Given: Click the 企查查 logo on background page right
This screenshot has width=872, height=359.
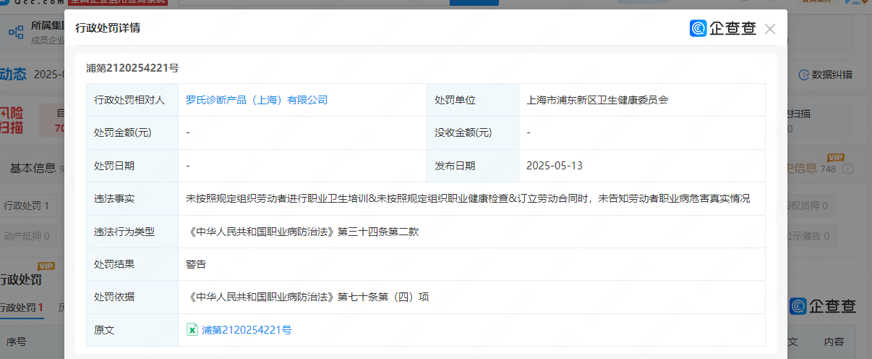Looking at the screenshot, I should click(x=824, y=306).
